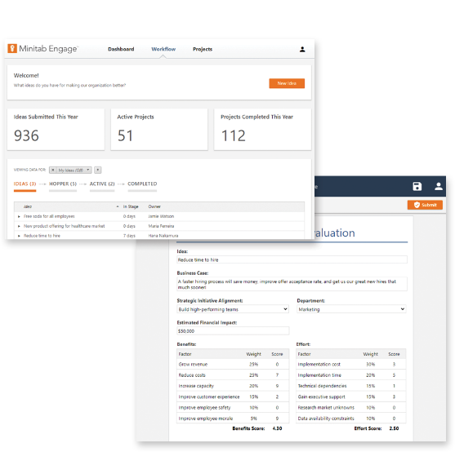
Task: Open Strategic Initiative Alignment dropdown
Action: coord(233,309)
